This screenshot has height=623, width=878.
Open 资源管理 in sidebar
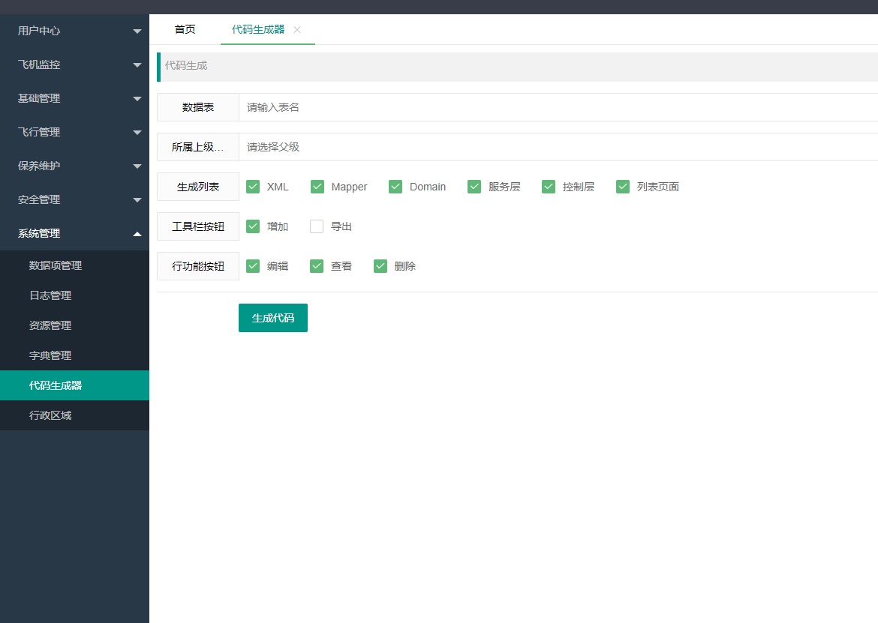74,325
